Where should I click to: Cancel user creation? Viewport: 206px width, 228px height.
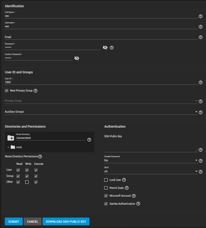[32, 222]
